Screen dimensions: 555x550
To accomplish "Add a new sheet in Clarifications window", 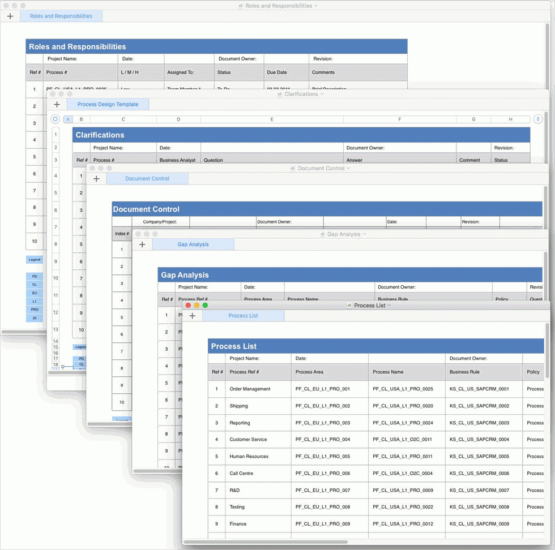I will tap(57, 104).
